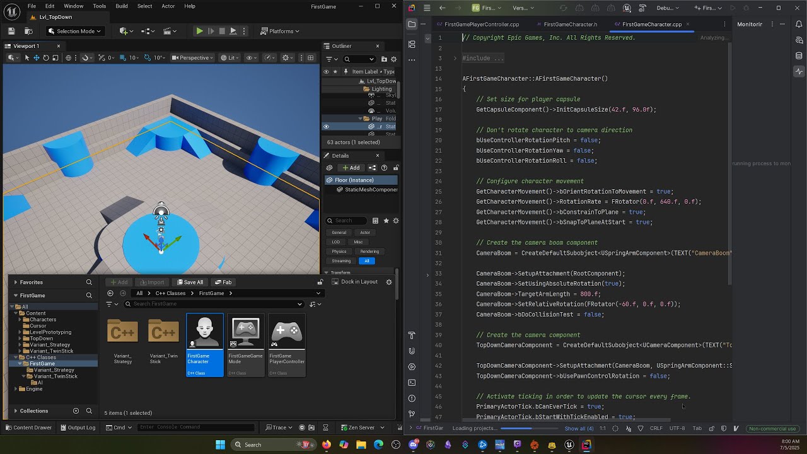Viewport: 807px width, 454px height.
Task: Open the viewport Show flags eye menu
Action: point(251,57)
